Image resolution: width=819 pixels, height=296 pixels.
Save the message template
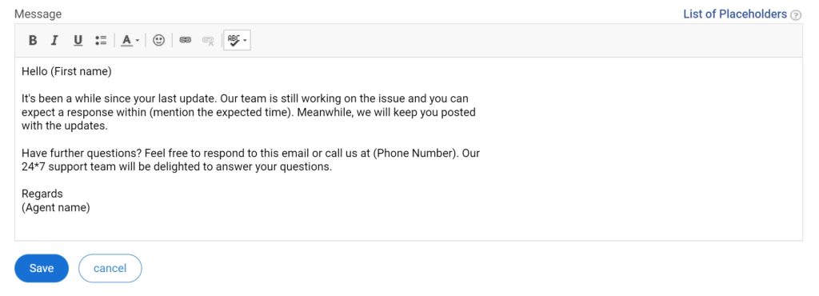pos(42,268)
